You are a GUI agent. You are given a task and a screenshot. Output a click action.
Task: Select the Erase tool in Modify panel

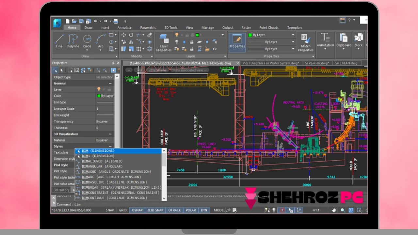(150, 35)
